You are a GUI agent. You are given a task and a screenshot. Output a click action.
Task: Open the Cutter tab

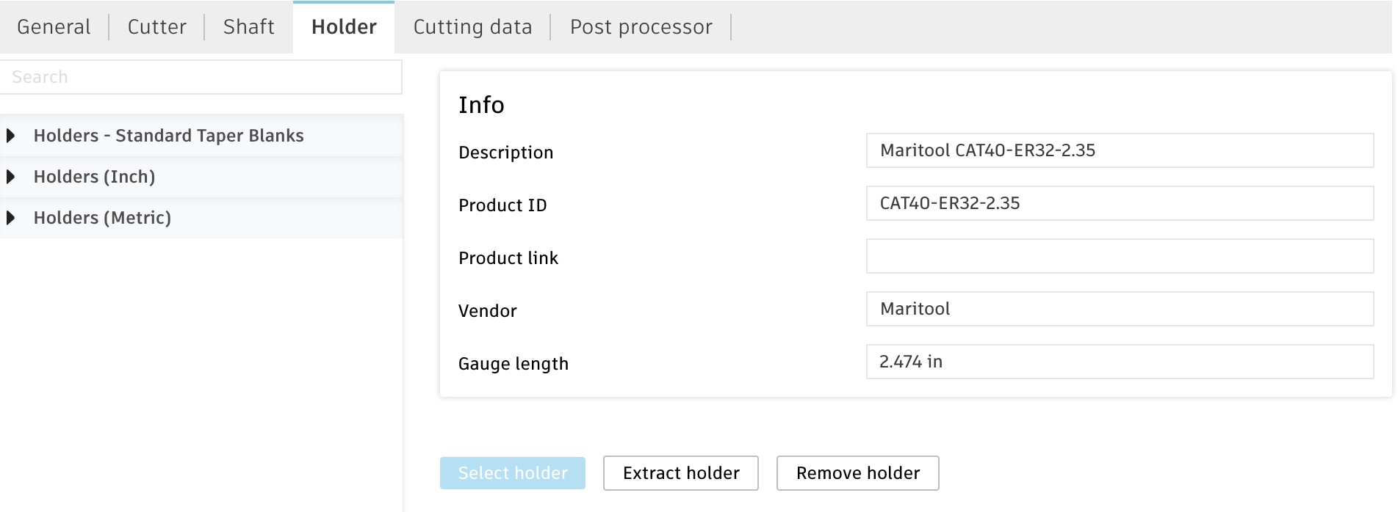pos(156,27)
